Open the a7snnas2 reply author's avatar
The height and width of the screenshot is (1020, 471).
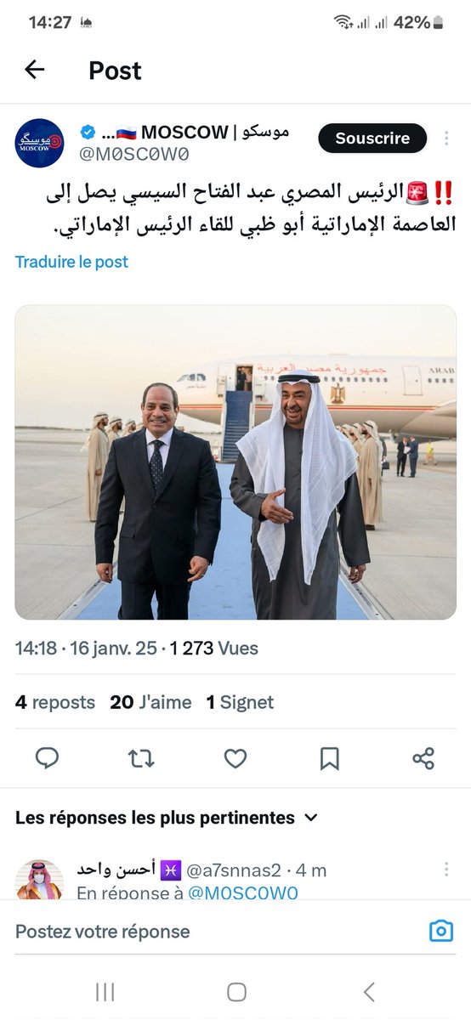[39, 879]
